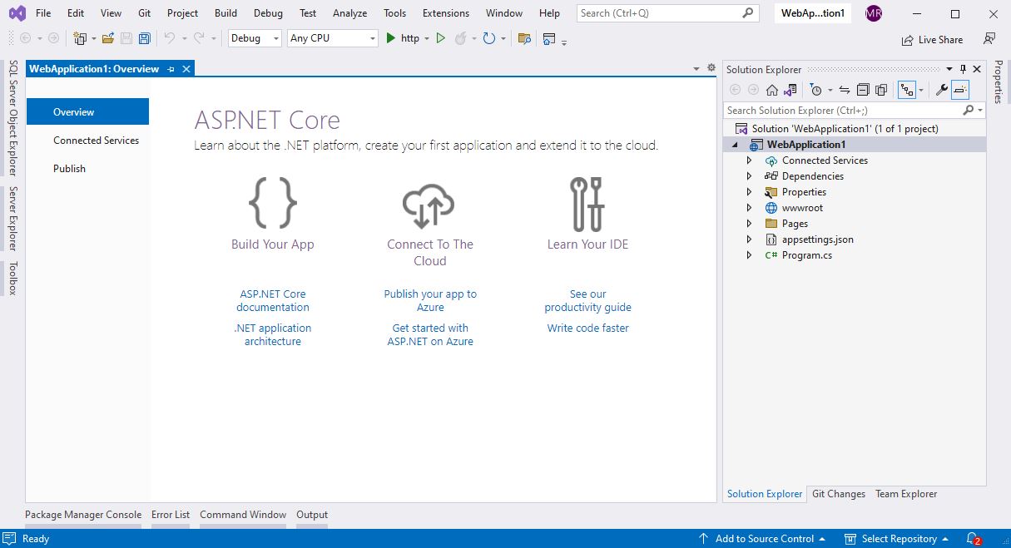Screen dimensions: 1011x548
Task: Toggle auto-hide pin on Solution Explorer
Action: (964, 69)
